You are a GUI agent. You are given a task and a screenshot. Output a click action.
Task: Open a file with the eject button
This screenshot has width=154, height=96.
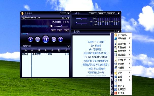60,39
